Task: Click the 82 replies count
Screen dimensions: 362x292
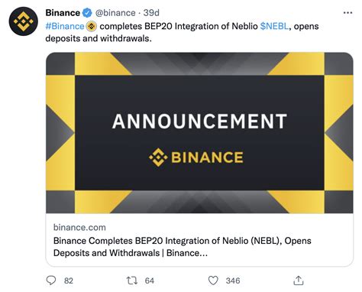Action: pyautogui.click(x=69, y=281)
